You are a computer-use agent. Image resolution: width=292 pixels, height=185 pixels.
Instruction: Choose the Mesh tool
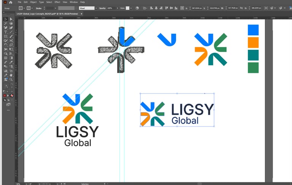(6, 58)
